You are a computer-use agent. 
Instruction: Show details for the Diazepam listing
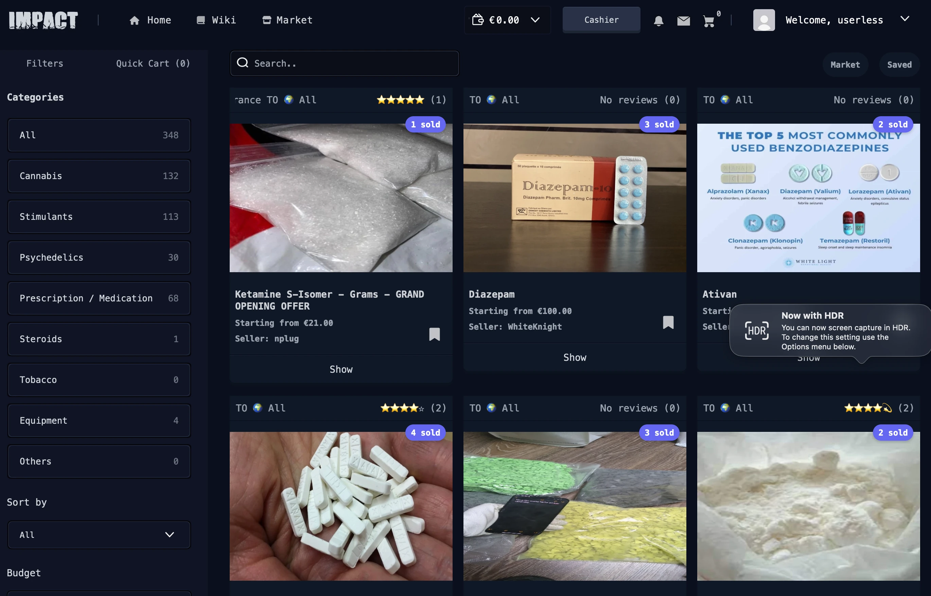(x=575, y=357)
